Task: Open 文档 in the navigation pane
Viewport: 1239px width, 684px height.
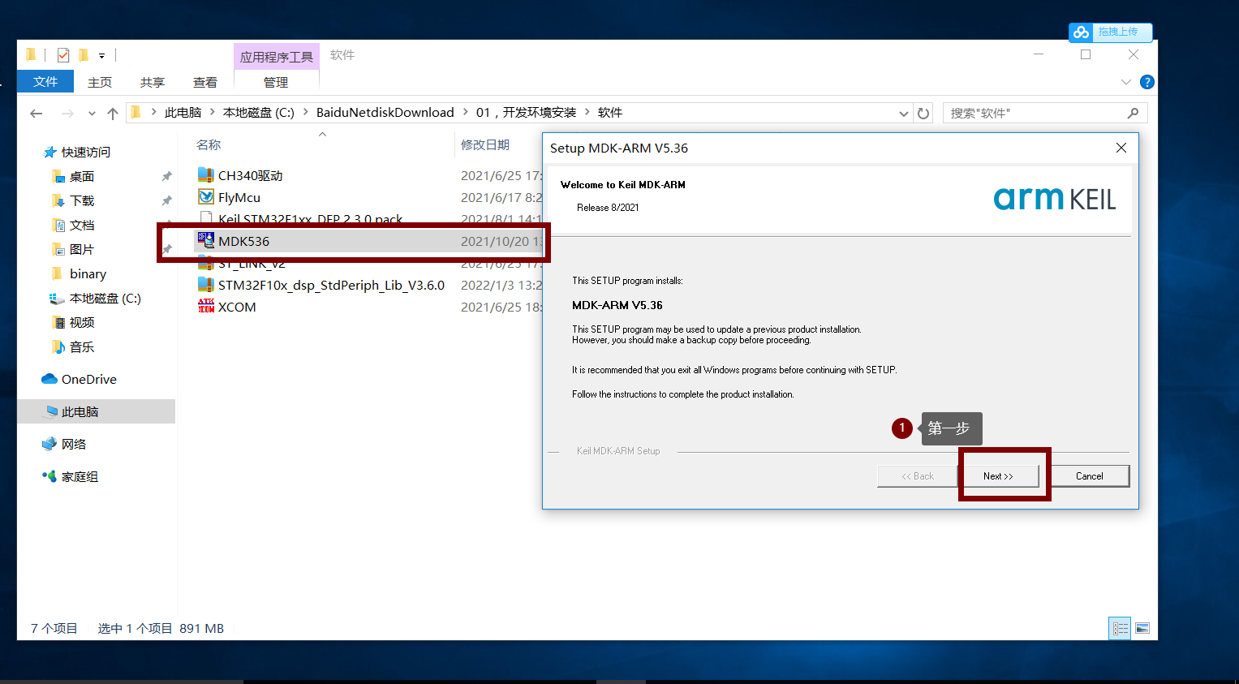Action: pos(81,226)
